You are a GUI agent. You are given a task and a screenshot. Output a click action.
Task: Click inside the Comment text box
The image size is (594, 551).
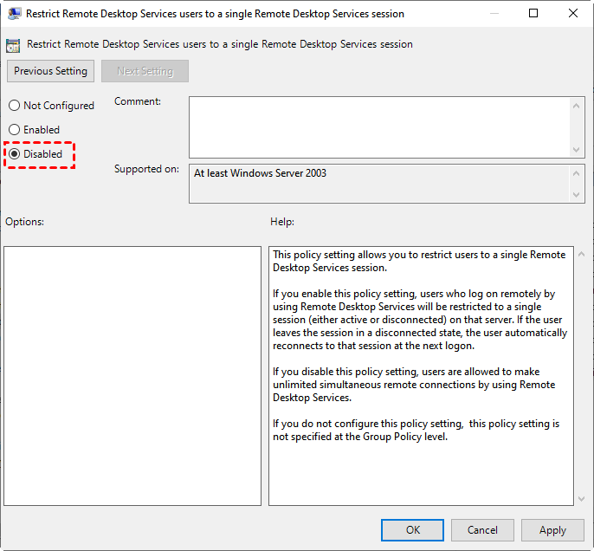pyautogui.click(x=379, y=127)
